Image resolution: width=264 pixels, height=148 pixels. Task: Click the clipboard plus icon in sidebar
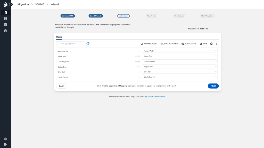(5, 31)
